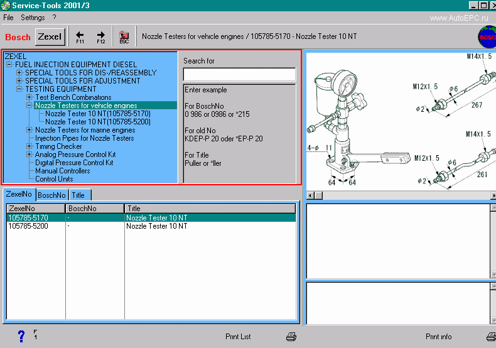The image size is (496, 348).
Task: Expand Test Bench Combinations node
Action: coord(30,97)
